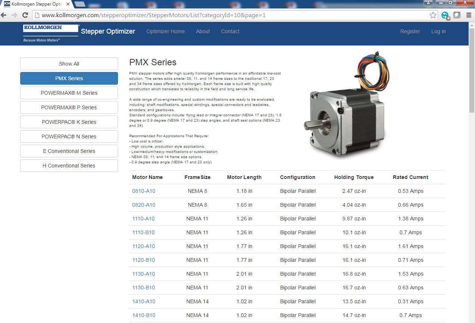The image size is (475, 323).
Task: Open motor 1110-A10
Action: tap(143, 219)
